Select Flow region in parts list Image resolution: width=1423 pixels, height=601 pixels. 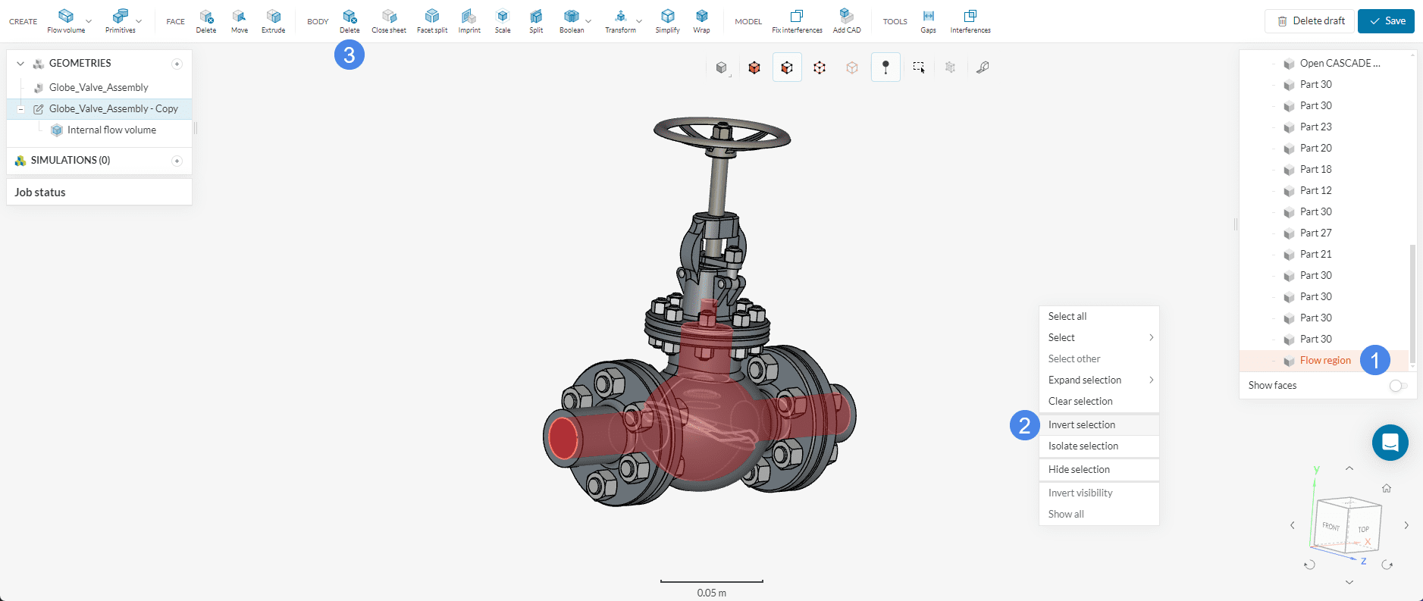click(1324, 361)
